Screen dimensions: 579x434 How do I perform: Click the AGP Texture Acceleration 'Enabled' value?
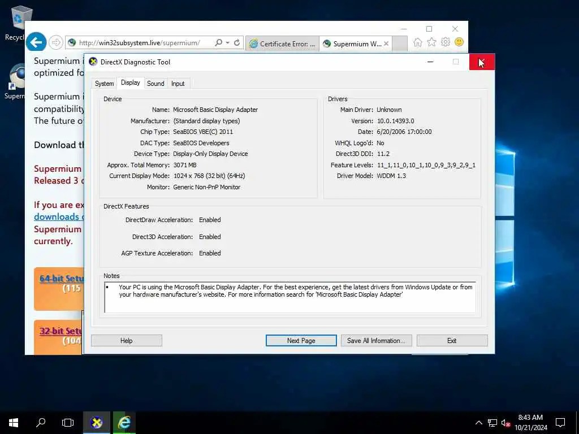[x=210, y=253]
